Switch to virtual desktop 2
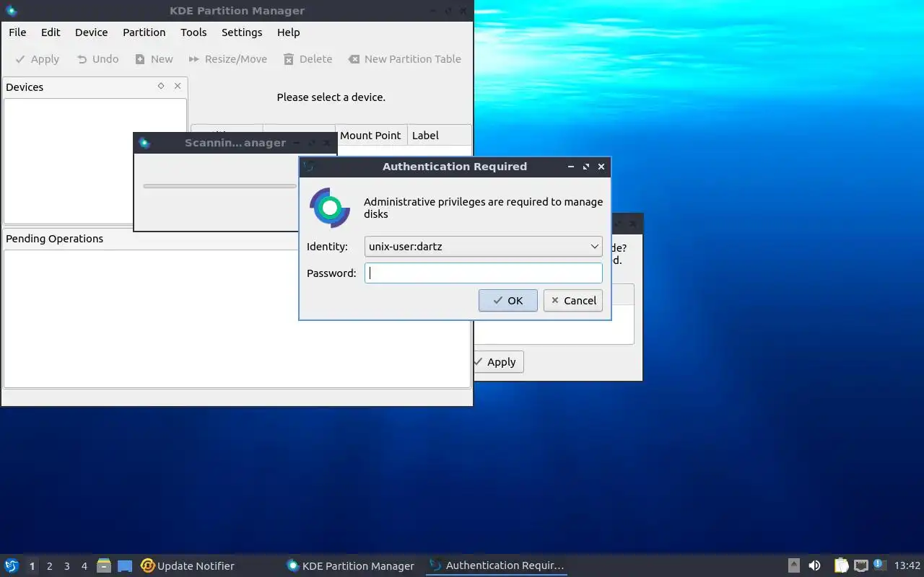The image size is (924, 577). [50, 566]
